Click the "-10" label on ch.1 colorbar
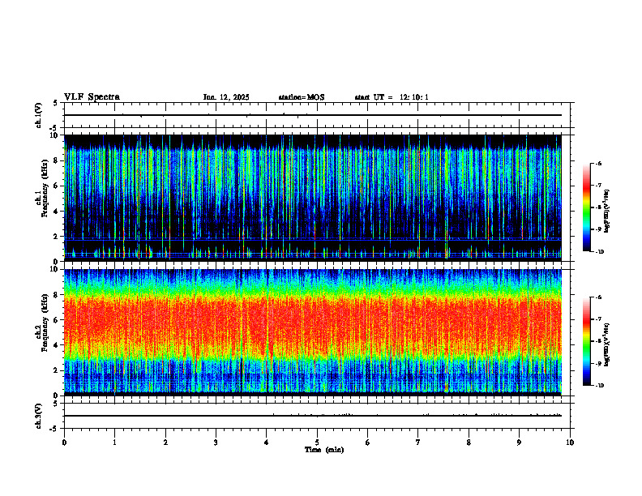642x496 pixels. tap(600, 252)
